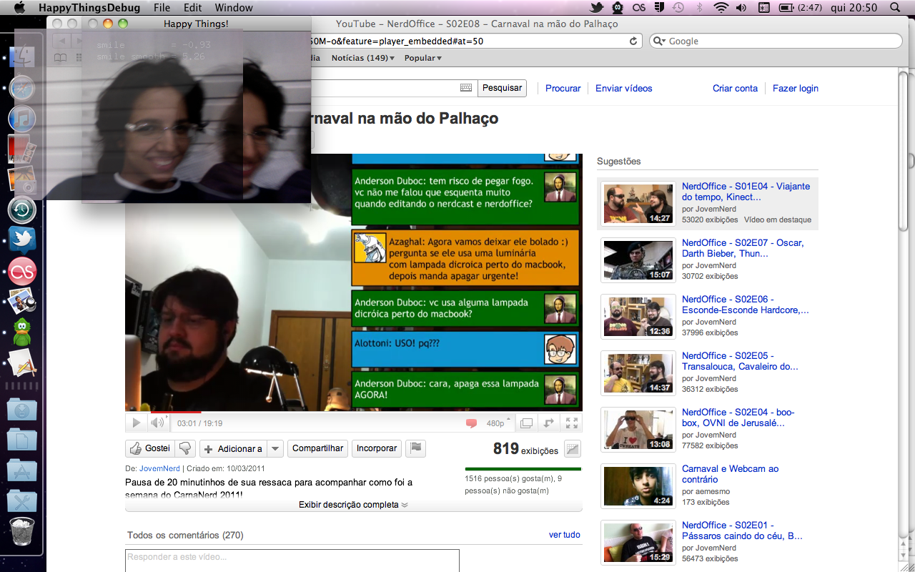Expand Exibir descrição completa
This screenshot has height=572, width=915.
click(x=354, y=505)
